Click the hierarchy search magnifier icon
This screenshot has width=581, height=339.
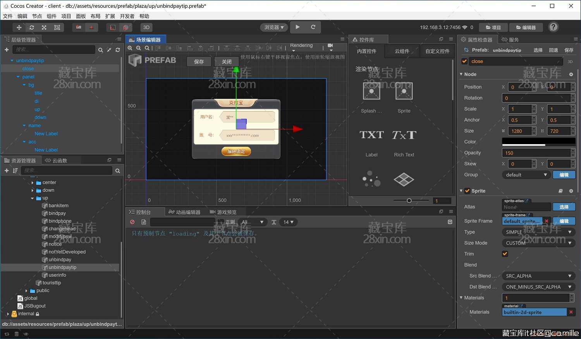pyautogui.click(x=100, y=50)
